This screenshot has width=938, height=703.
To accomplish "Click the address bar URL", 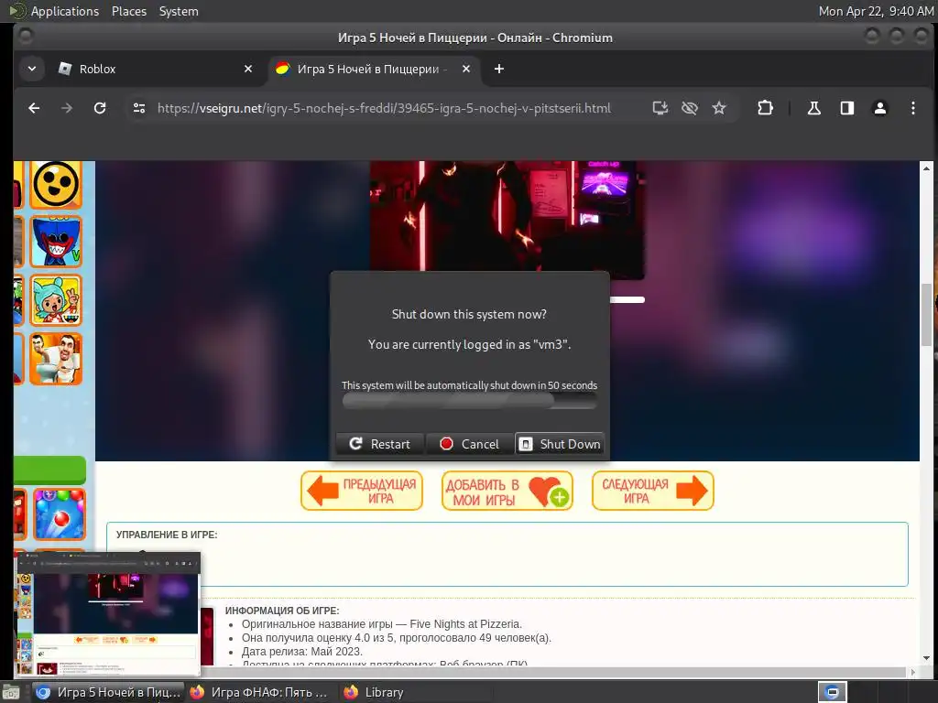I will tap(384, 108).
